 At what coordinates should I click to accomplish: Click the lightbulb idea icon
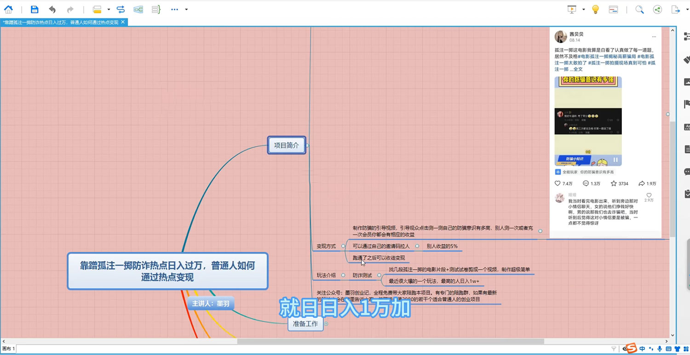tap(595, 9)
